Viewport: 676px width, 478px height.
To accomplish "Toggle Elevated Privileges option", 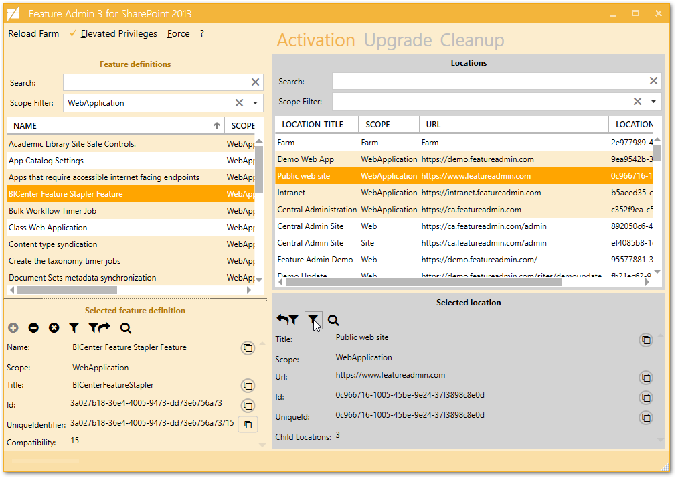I will pyautogui.click(x=113, y=33).
